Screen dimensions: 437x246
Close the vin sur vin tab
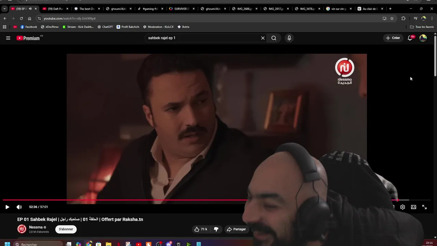[x=351, y=9]
